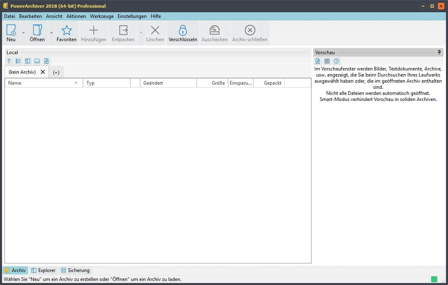Click the Verschlüsseln lock icon

183,31
